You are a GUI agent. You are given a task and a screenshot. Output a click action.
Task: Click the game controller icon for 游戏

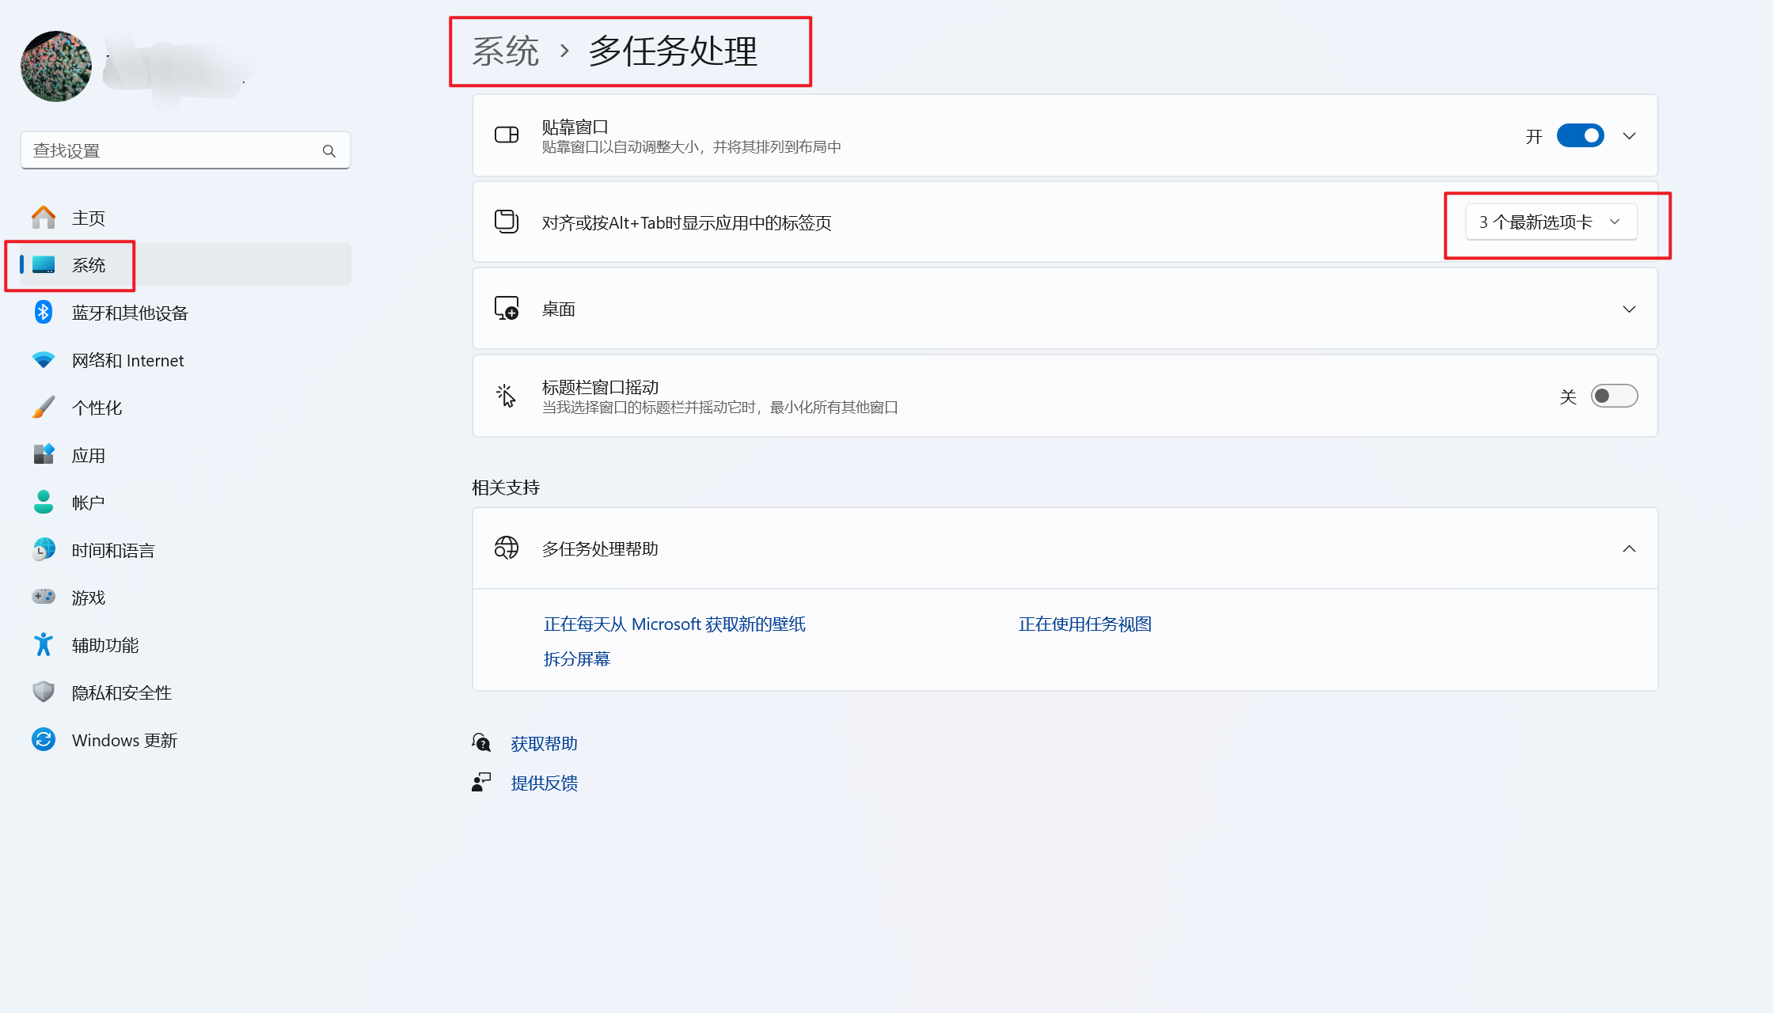[x=44, y=597]
